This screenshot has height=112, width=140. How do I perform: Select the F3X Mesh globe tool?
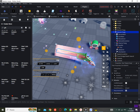108,64
